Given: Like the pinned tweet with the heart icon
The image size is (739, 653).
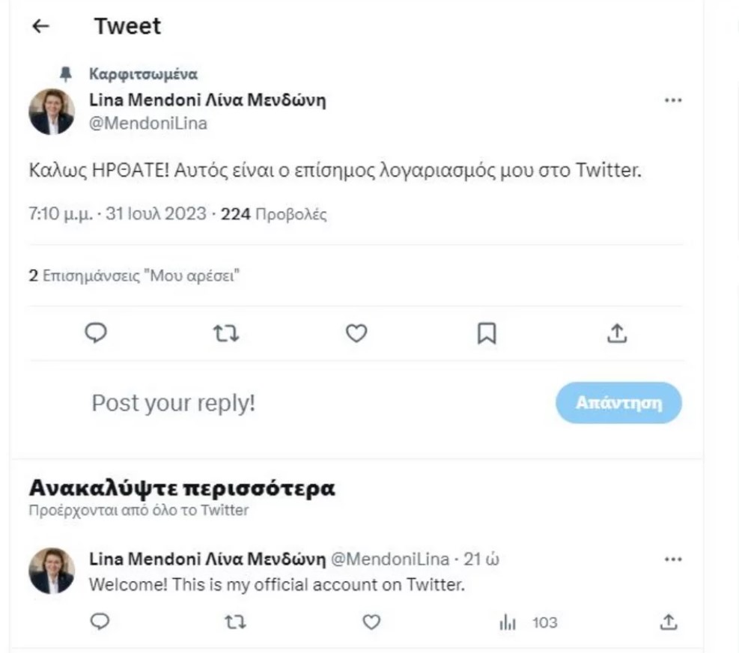Looking at the screenshot, I should 356,333.
